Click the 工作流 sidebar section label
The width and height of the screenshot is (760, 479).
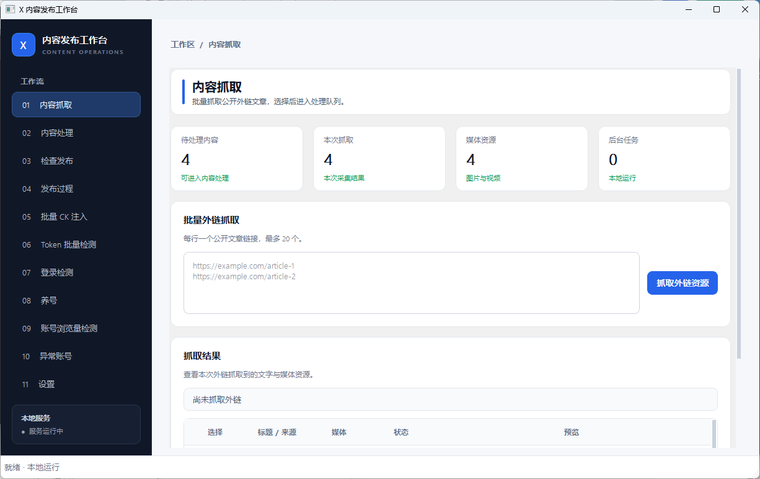tap(32, 81)
